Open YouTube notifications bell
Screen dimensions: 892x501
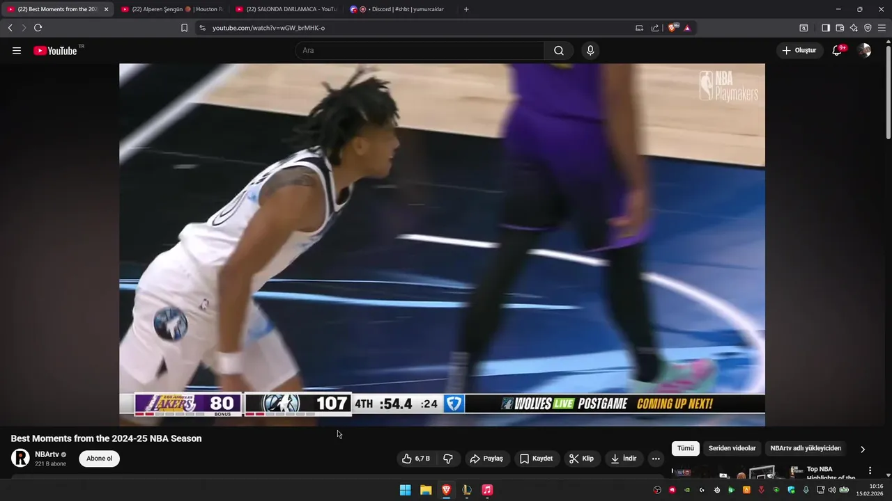[838, 51]
